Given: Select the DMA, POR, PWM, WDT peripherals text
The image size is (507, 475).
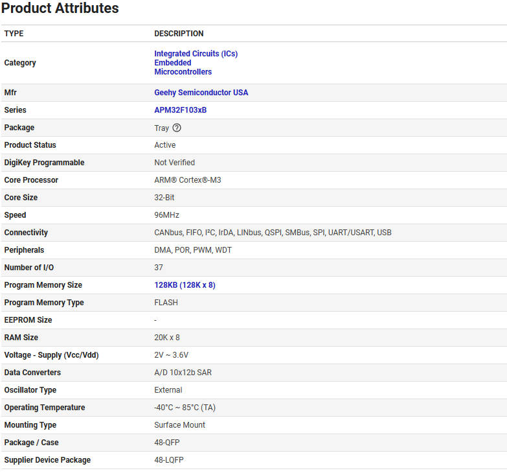Looking at the screenshot, I should pyautogui.click(x=192, y=250).
